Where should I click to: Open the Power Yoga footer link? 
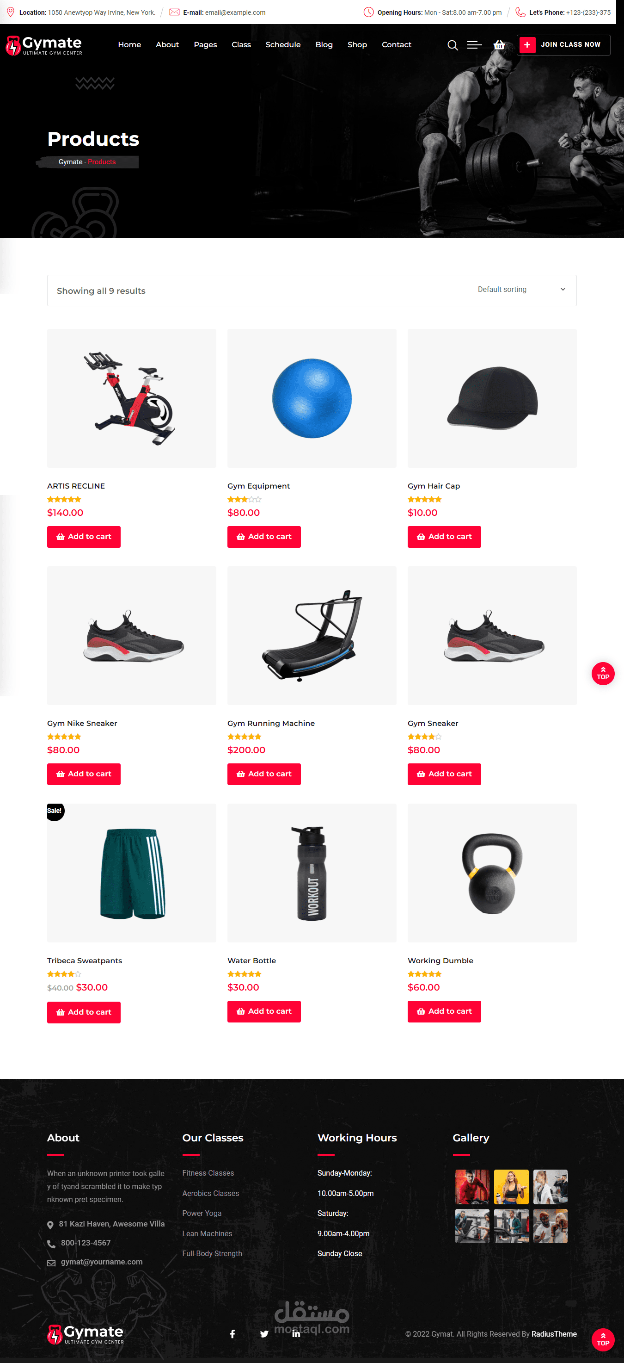pyautogui.click(x=202, y=1213)
